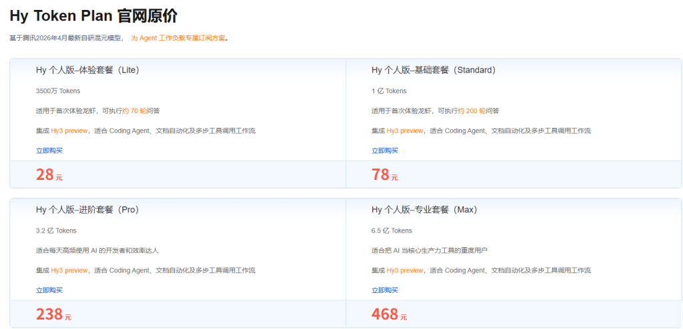Click the Hy3 preview link in Standard card
Viewport: 683px width, 329px height.
pyautogui.click(x=405, y=131)
